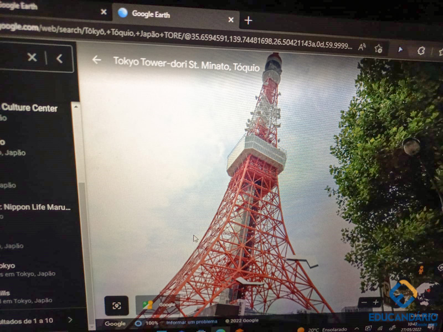Viewport: 443px width, 332px height.
Task: Collapse the search panel using the left chevron
Action: [x=59, y=58]
